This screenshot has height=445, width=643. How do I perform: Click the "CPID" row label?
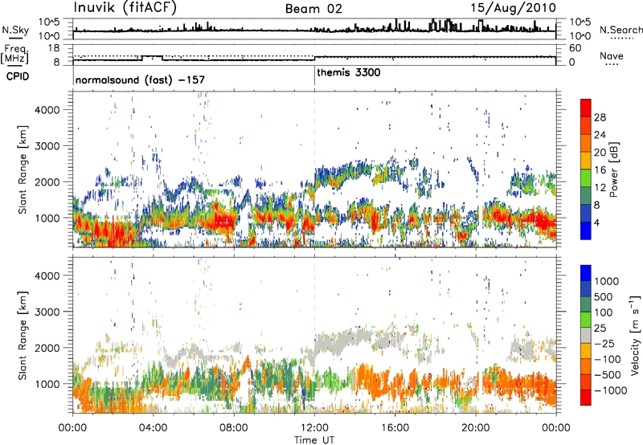tap(17, 76)
